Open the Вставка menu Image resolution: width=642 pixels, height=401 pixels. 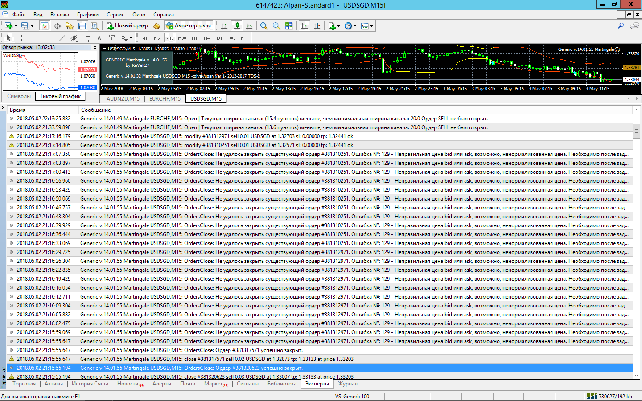[x=60, y=15]
